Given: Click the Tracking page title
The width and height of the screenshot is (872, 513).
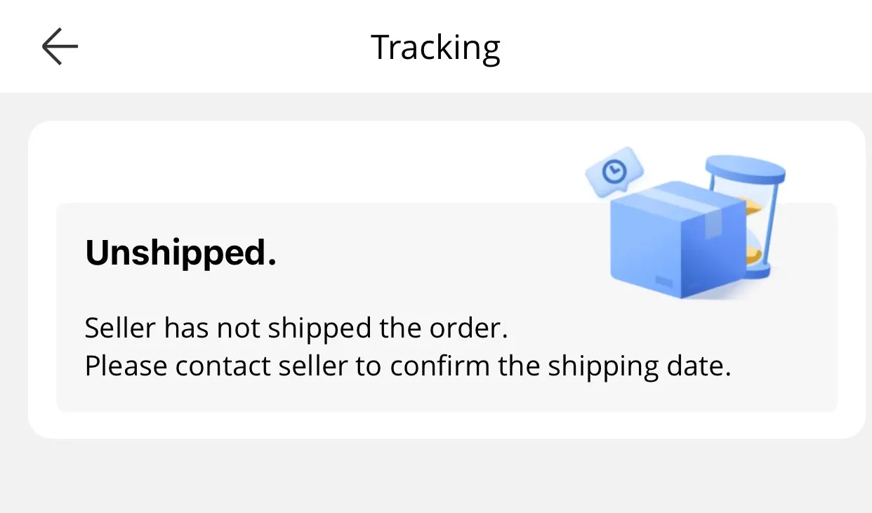Looking at the screenshot, I should (435, 47).
